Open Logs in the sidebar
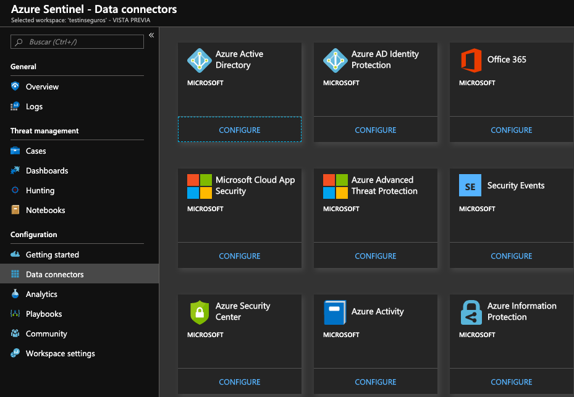Viewport: 574px width, 397px height. click(34, 107)
